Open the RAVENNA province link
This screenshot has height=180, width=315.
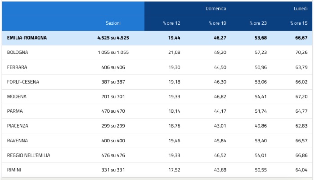pos(17,140)
